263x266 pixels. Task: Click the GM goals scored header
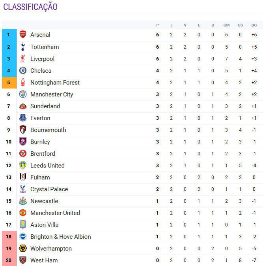pyautogui.click(x=226, y=25)
